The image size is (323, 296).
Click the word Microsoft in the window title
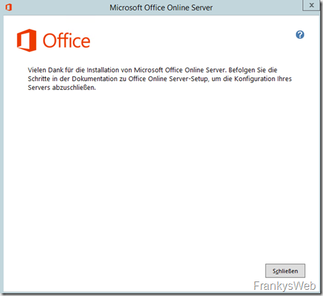(x=126, y=8)
